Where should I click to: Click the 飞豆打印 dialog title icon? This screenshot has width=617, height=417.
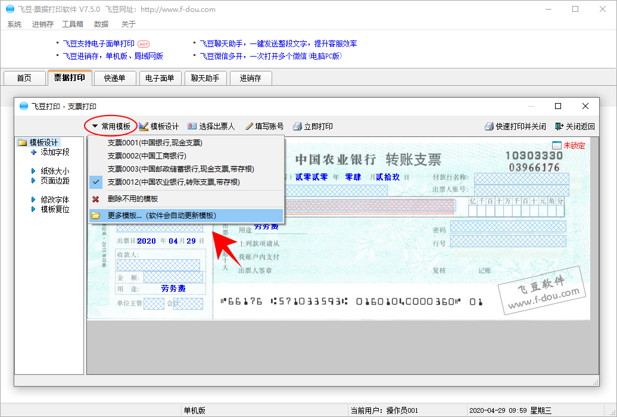pyautogui.click(x=24, y=106)
